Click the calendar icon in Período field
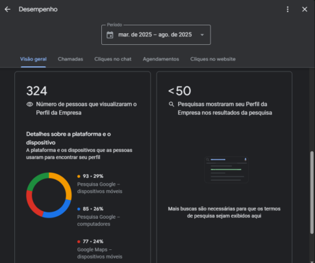The image size is (315, 263). coord(110,35)
